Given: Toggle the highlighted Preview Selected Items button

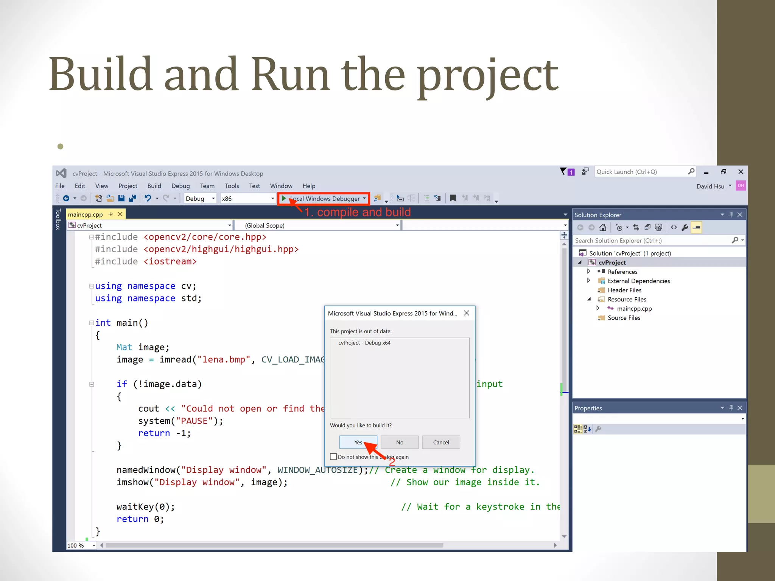Looking at the screenshot, I should 696,227.
